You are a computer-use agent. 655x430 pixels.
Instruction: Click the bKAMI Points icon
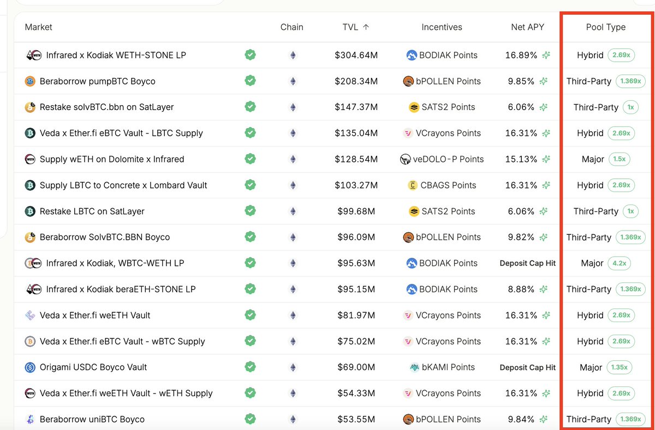pos(415,367)
